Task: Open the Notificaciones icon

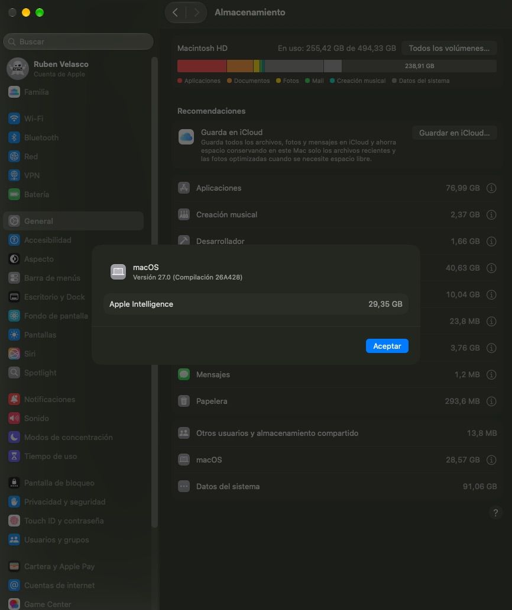Action: [14, 399]
